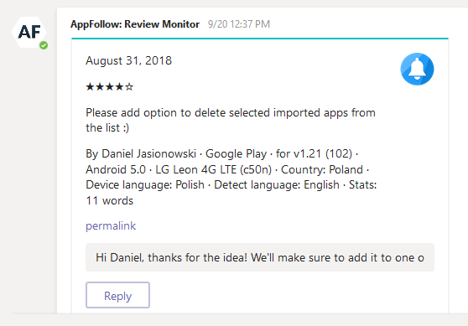
Task: Click the Reply button
Action: pyautogui.click(x=117, y=295)
